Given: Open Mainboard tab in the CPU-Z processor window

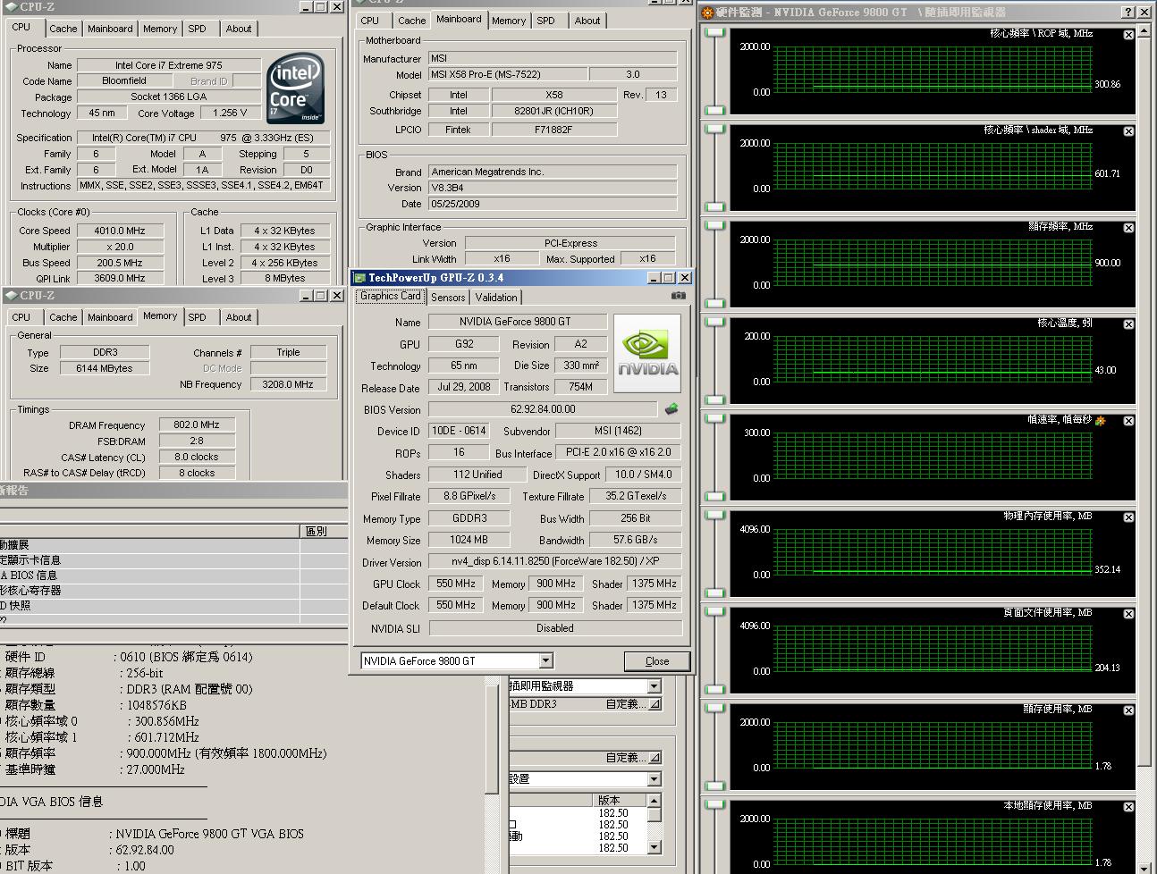Looking at the screenshot, I should [x=110, y=29].
